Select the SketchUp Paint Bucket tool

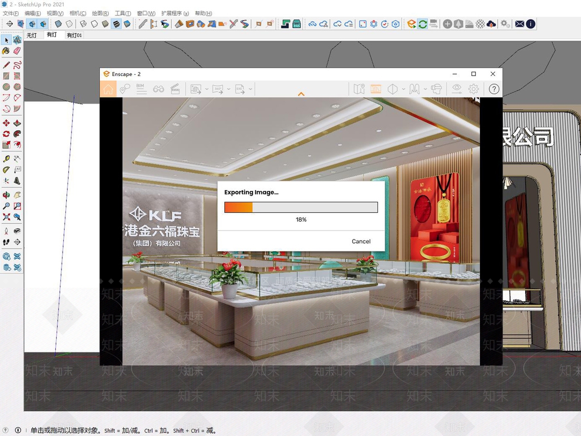point(6,51)
